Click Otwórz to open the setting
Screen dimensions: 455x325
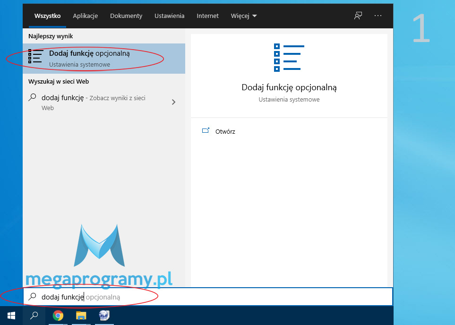[x=225, y=131]
